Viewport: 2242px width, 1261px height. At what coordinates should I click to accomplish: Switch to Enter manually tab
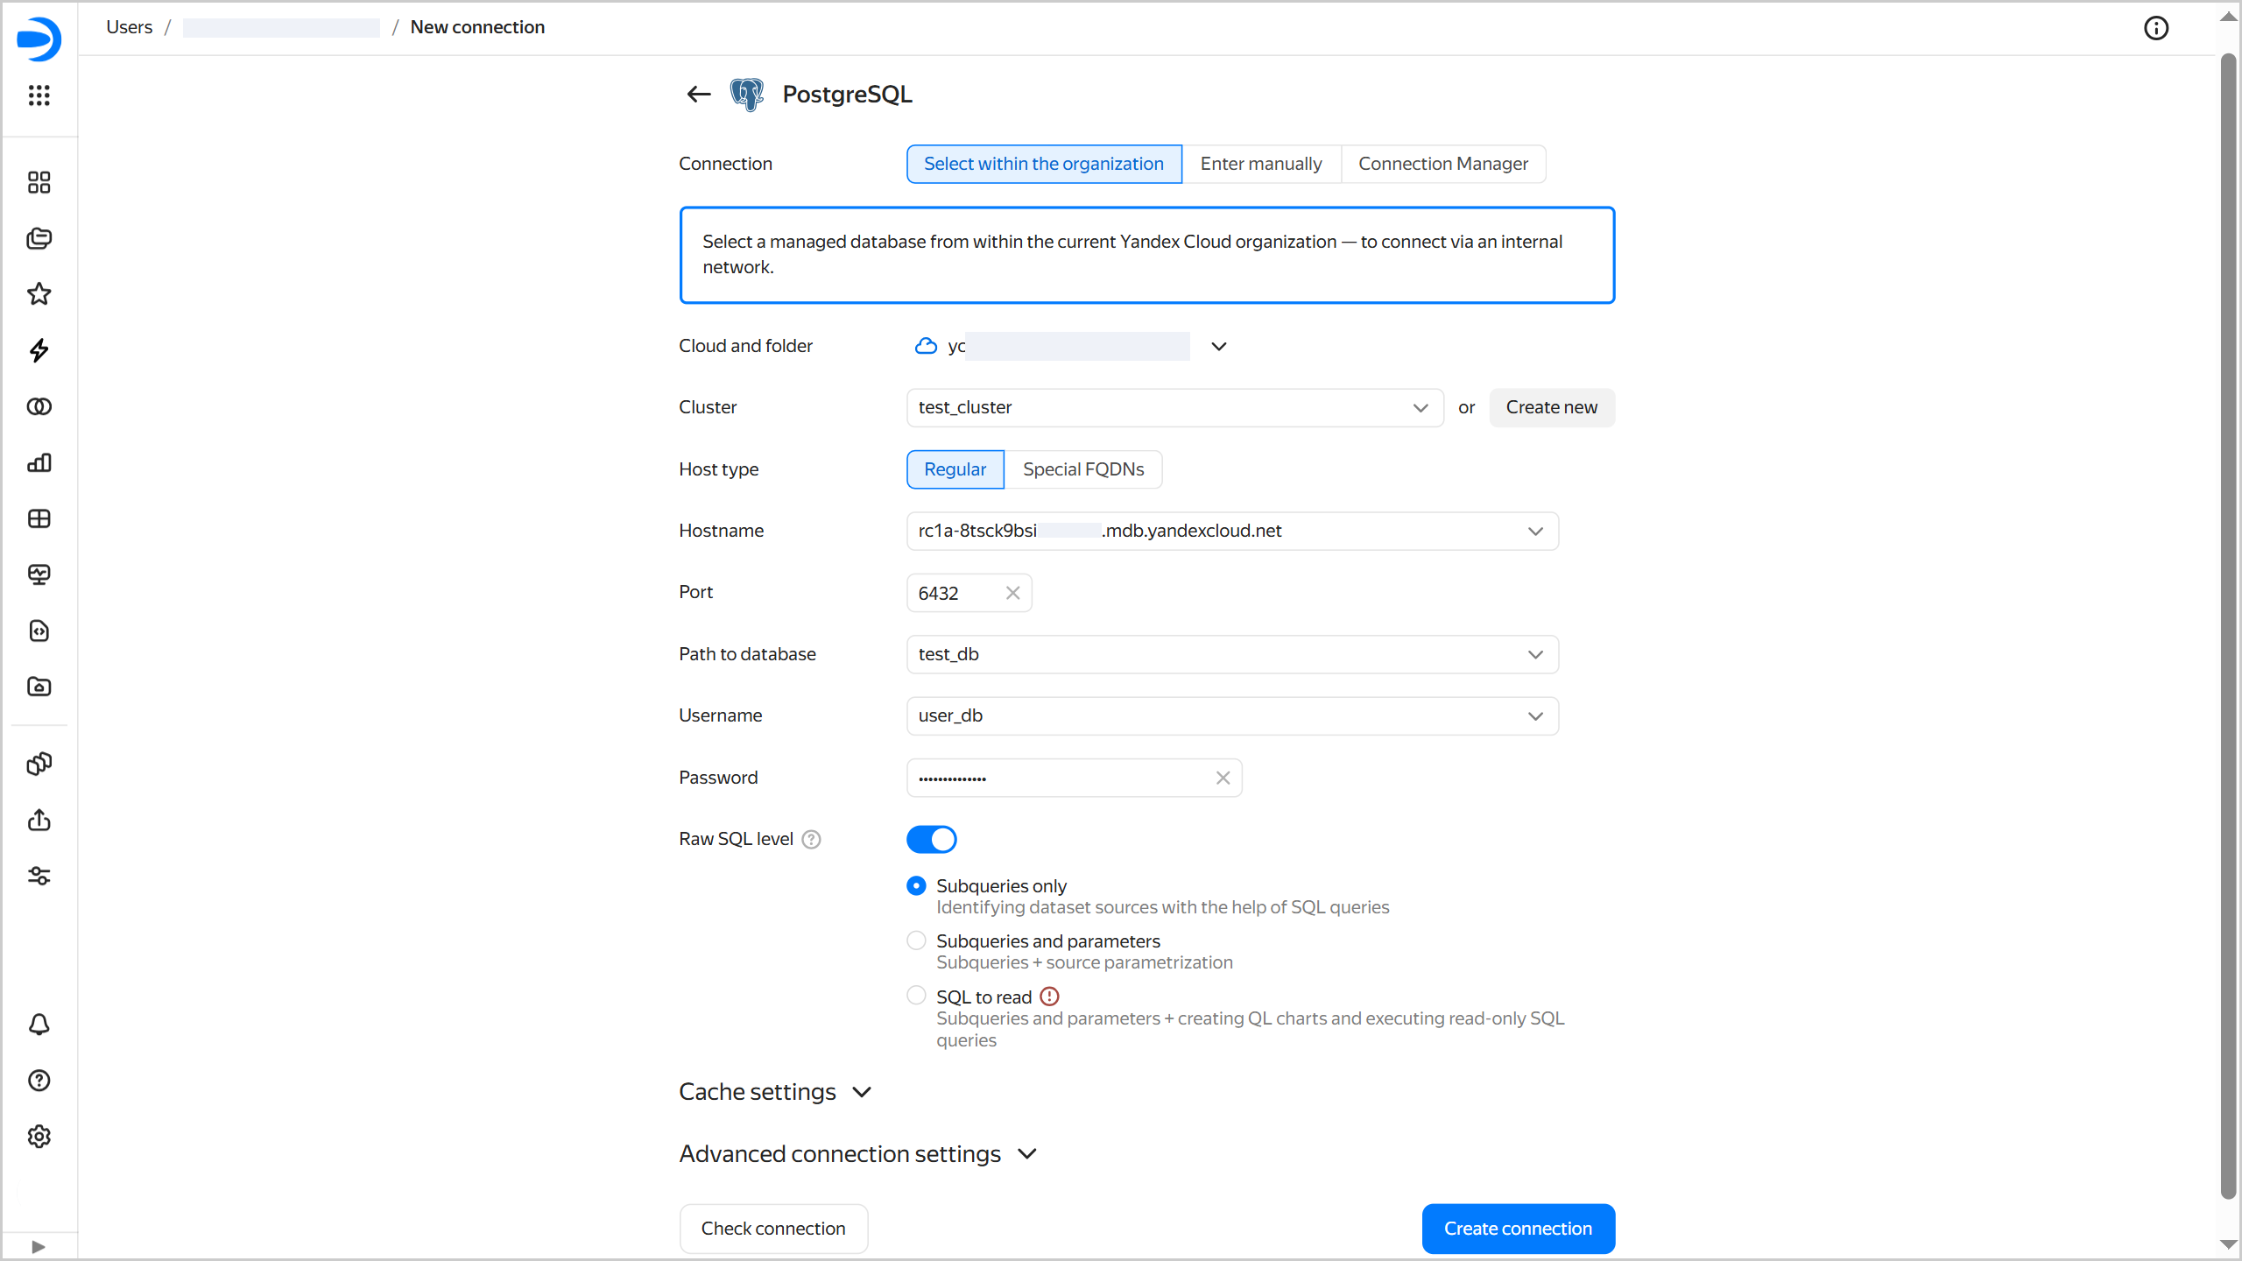coord(1261,164)
